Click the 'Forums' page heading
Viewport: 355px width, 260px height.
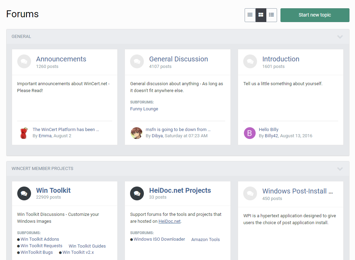point(22,14)
